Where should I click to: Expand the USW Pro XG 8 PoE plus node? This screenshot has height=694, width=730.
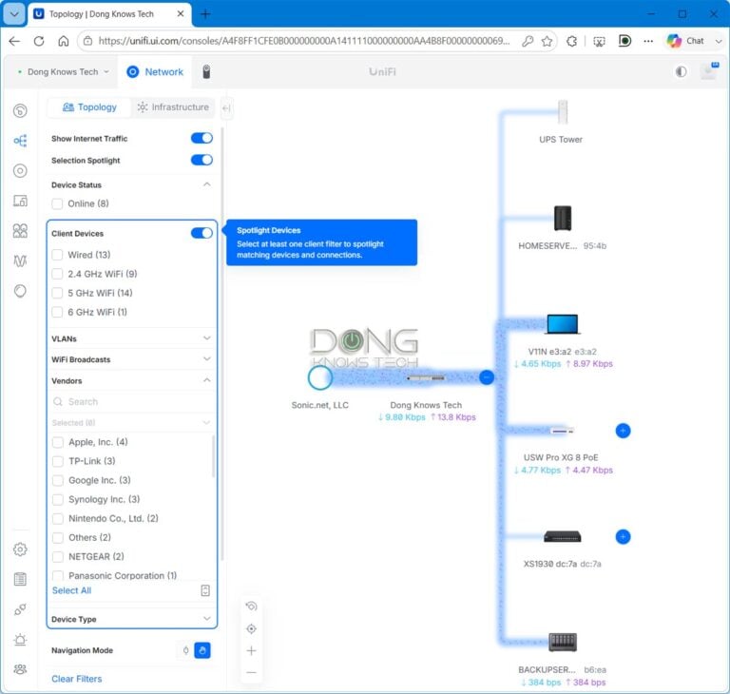coord(623,431)
